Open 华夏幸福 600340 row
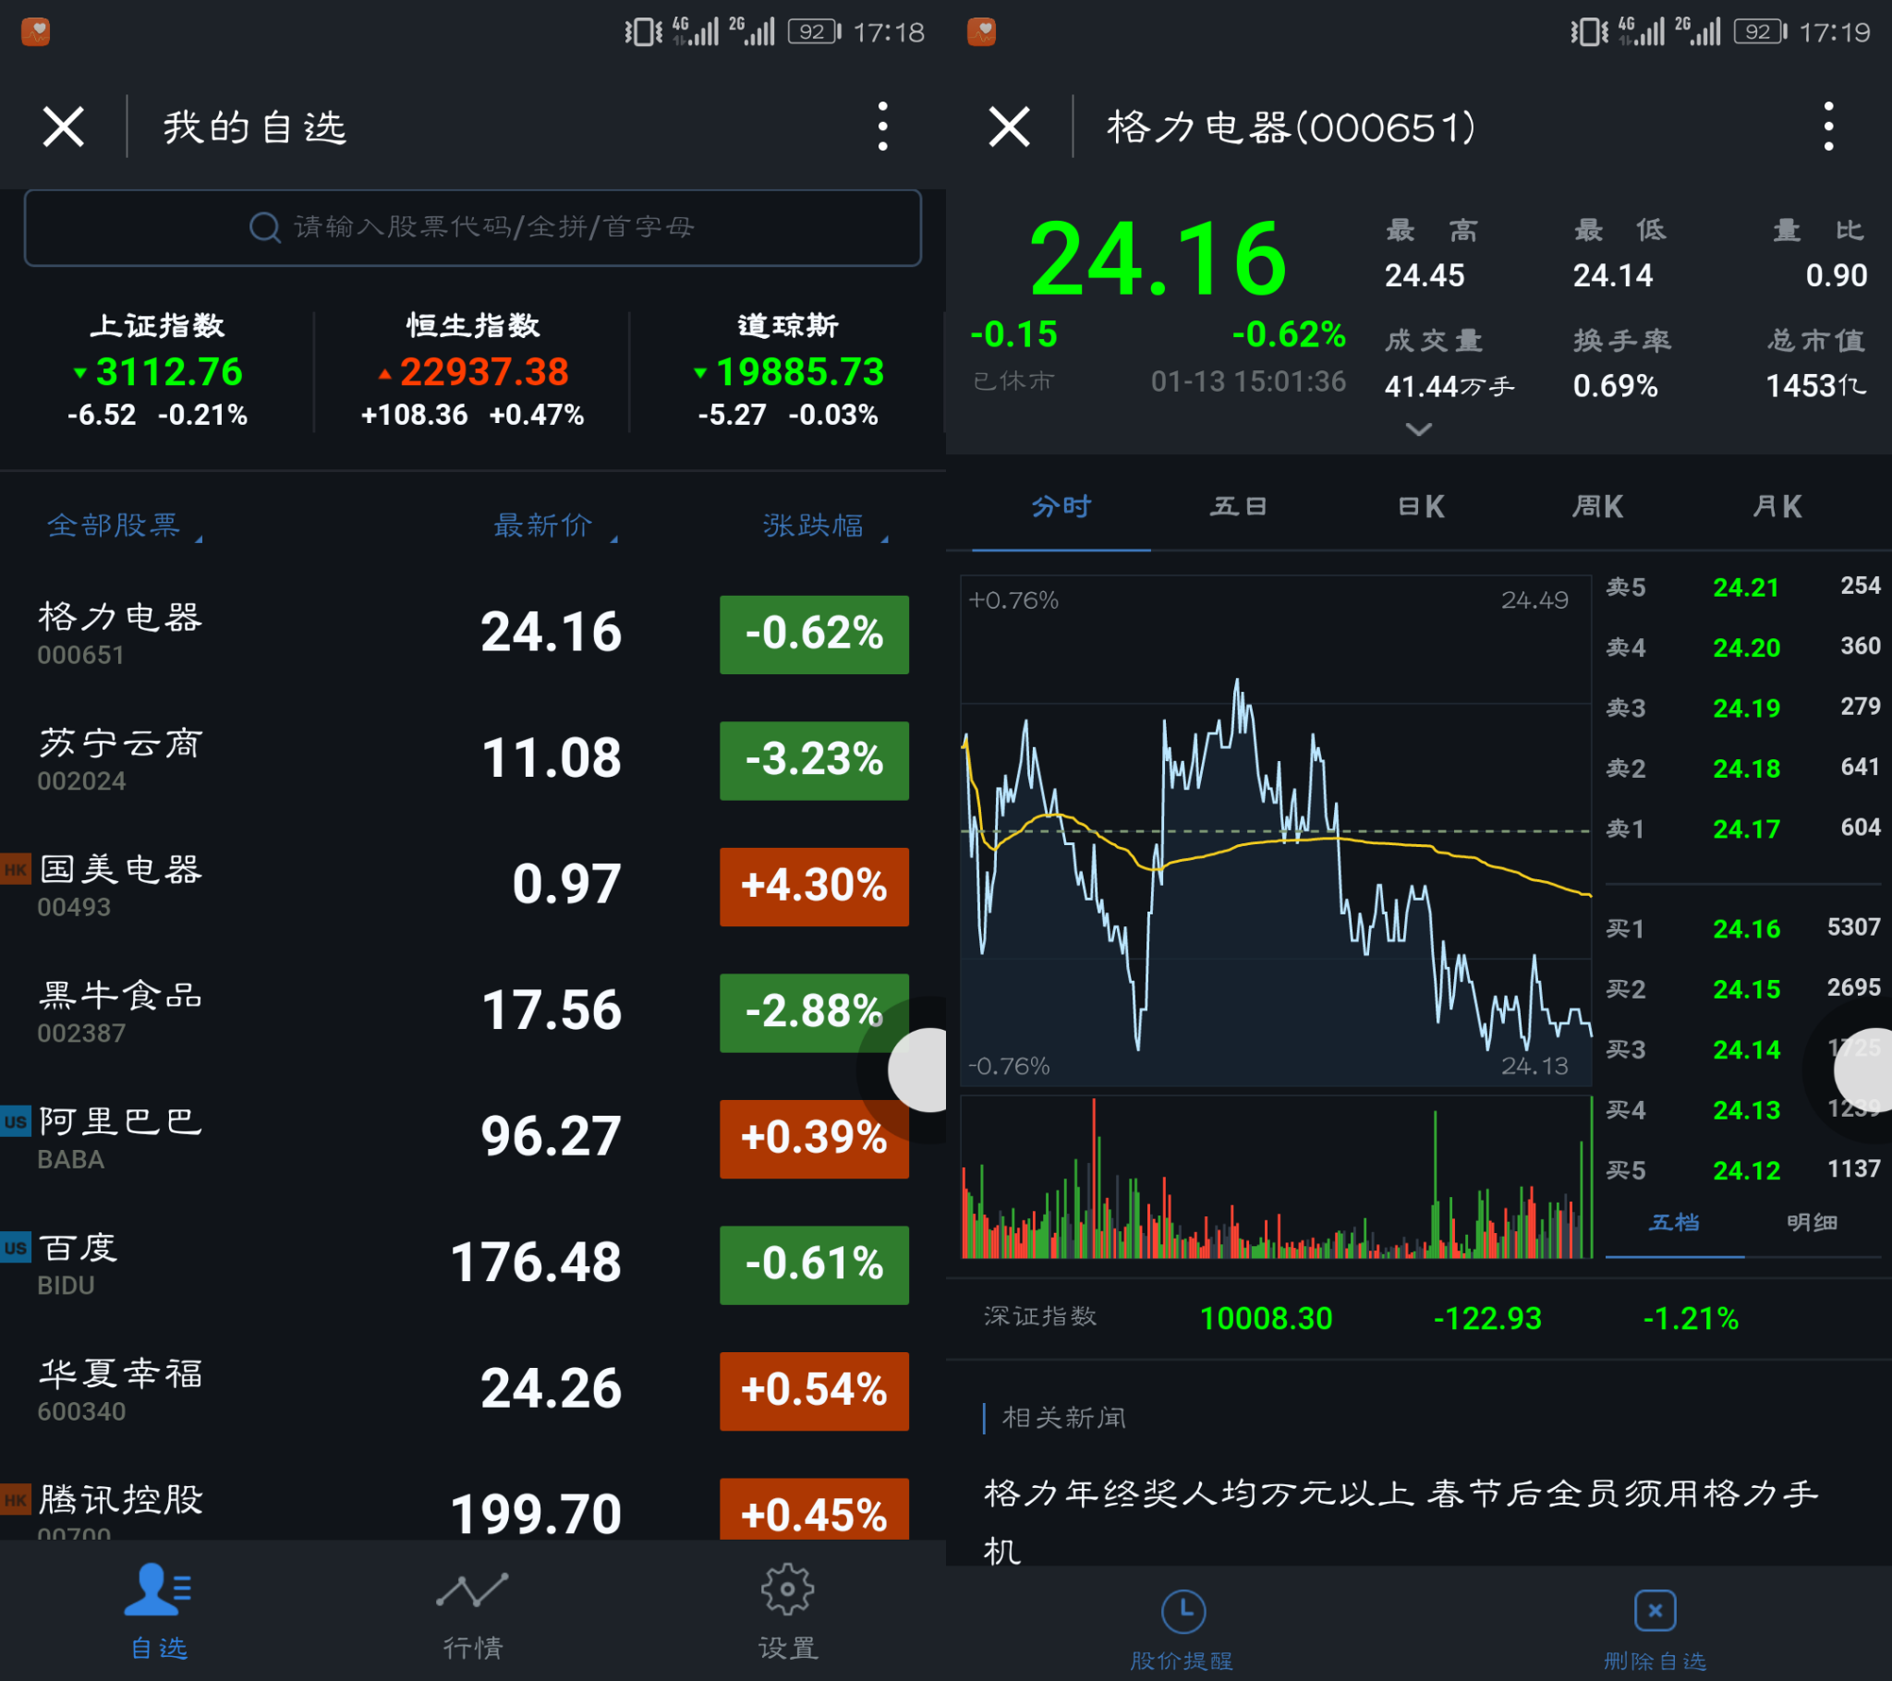 pos(473,1389)
